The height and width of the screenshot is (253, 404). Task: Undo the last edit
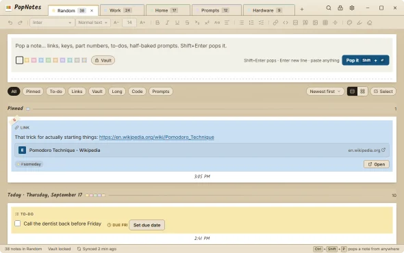(10, 23)
